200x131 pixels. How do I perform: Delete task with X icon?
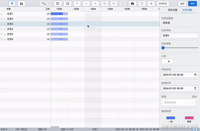95,4
